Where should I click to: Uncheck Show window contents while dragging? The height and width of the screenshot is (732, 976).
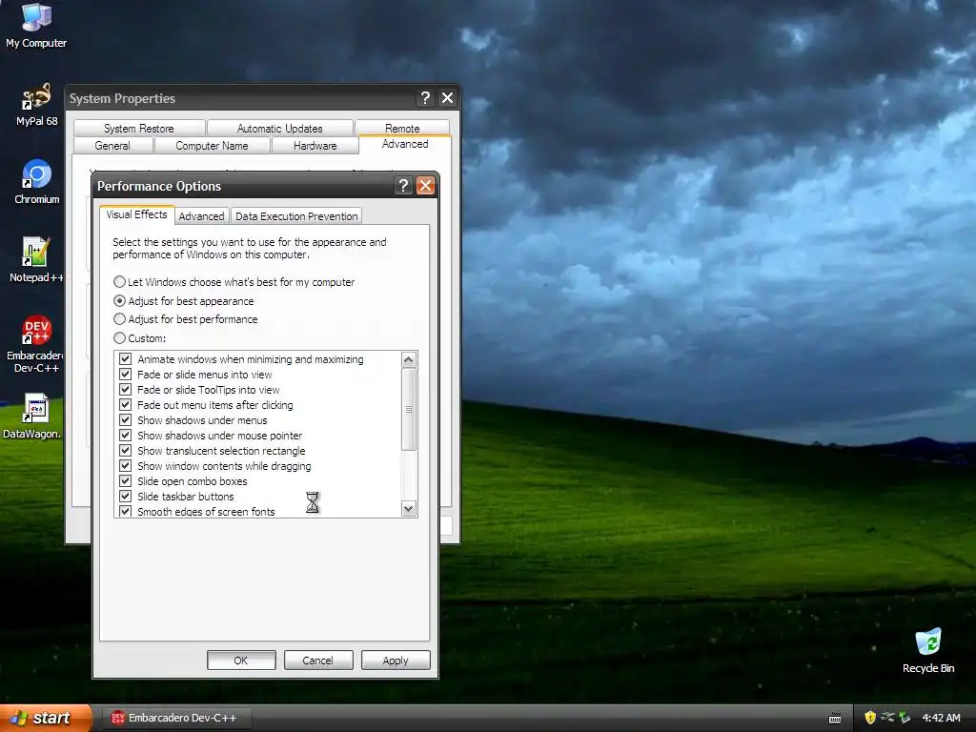[125, 465]
